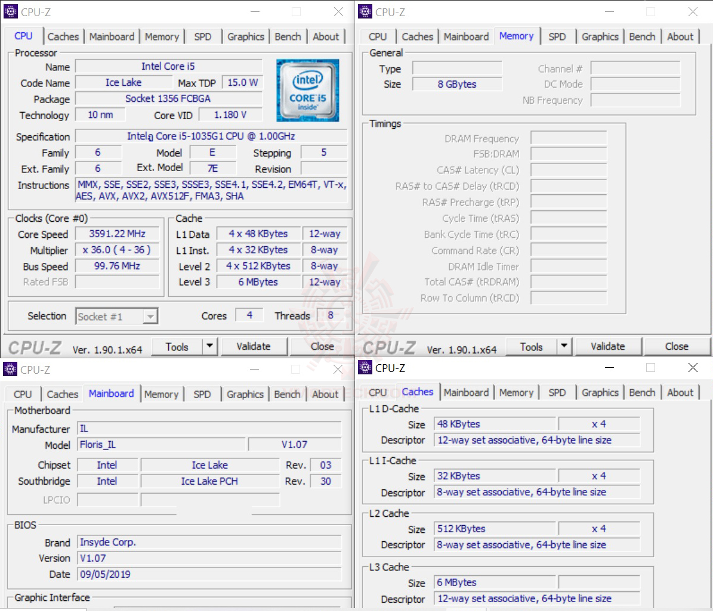Viewport: 713px width, 611px height.
Task: Click the CPU-Z app icon in top-left window
Action: tap(11, 11)
